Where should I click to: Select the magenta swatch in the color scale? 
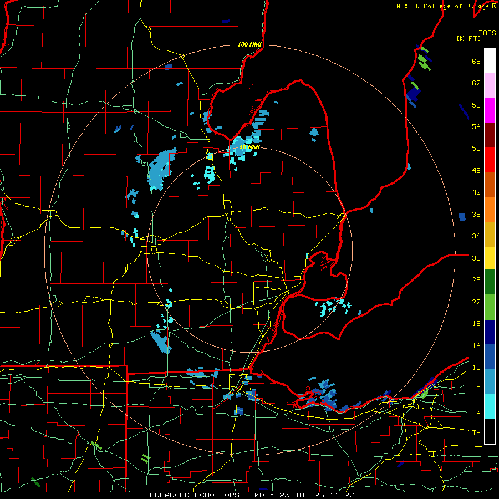pos(490,110)
